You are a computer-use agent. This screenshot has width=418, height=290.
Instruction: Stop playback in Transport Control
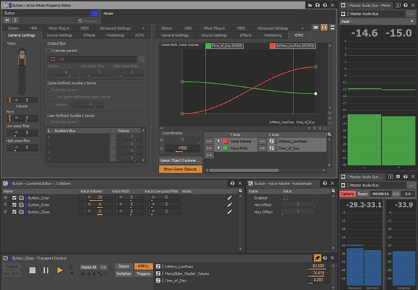click(32, 270)
